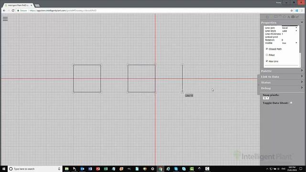Open PowerPoint from the taskbar
This screenshot has height=172, width=306.
[98, 169]
